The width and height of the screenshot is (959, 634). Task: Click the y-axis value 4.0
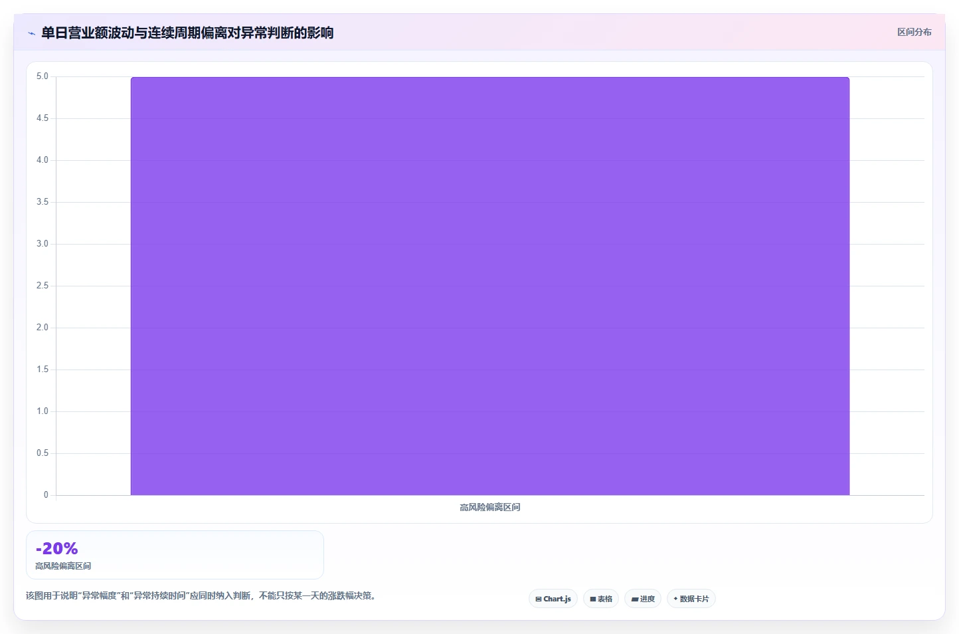(43, 160)
